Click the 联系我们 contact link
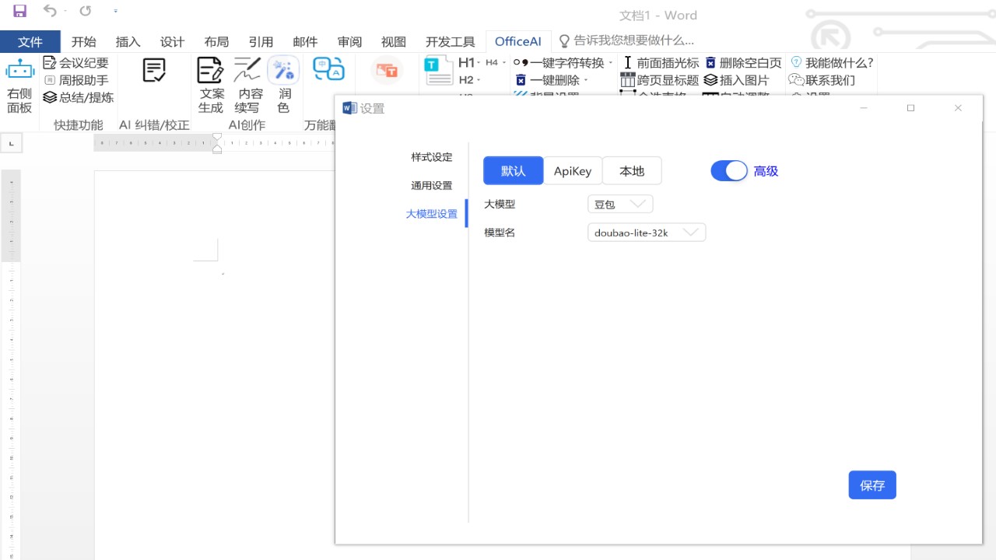This screenshot has height=560, width=996. click(827, 79)
